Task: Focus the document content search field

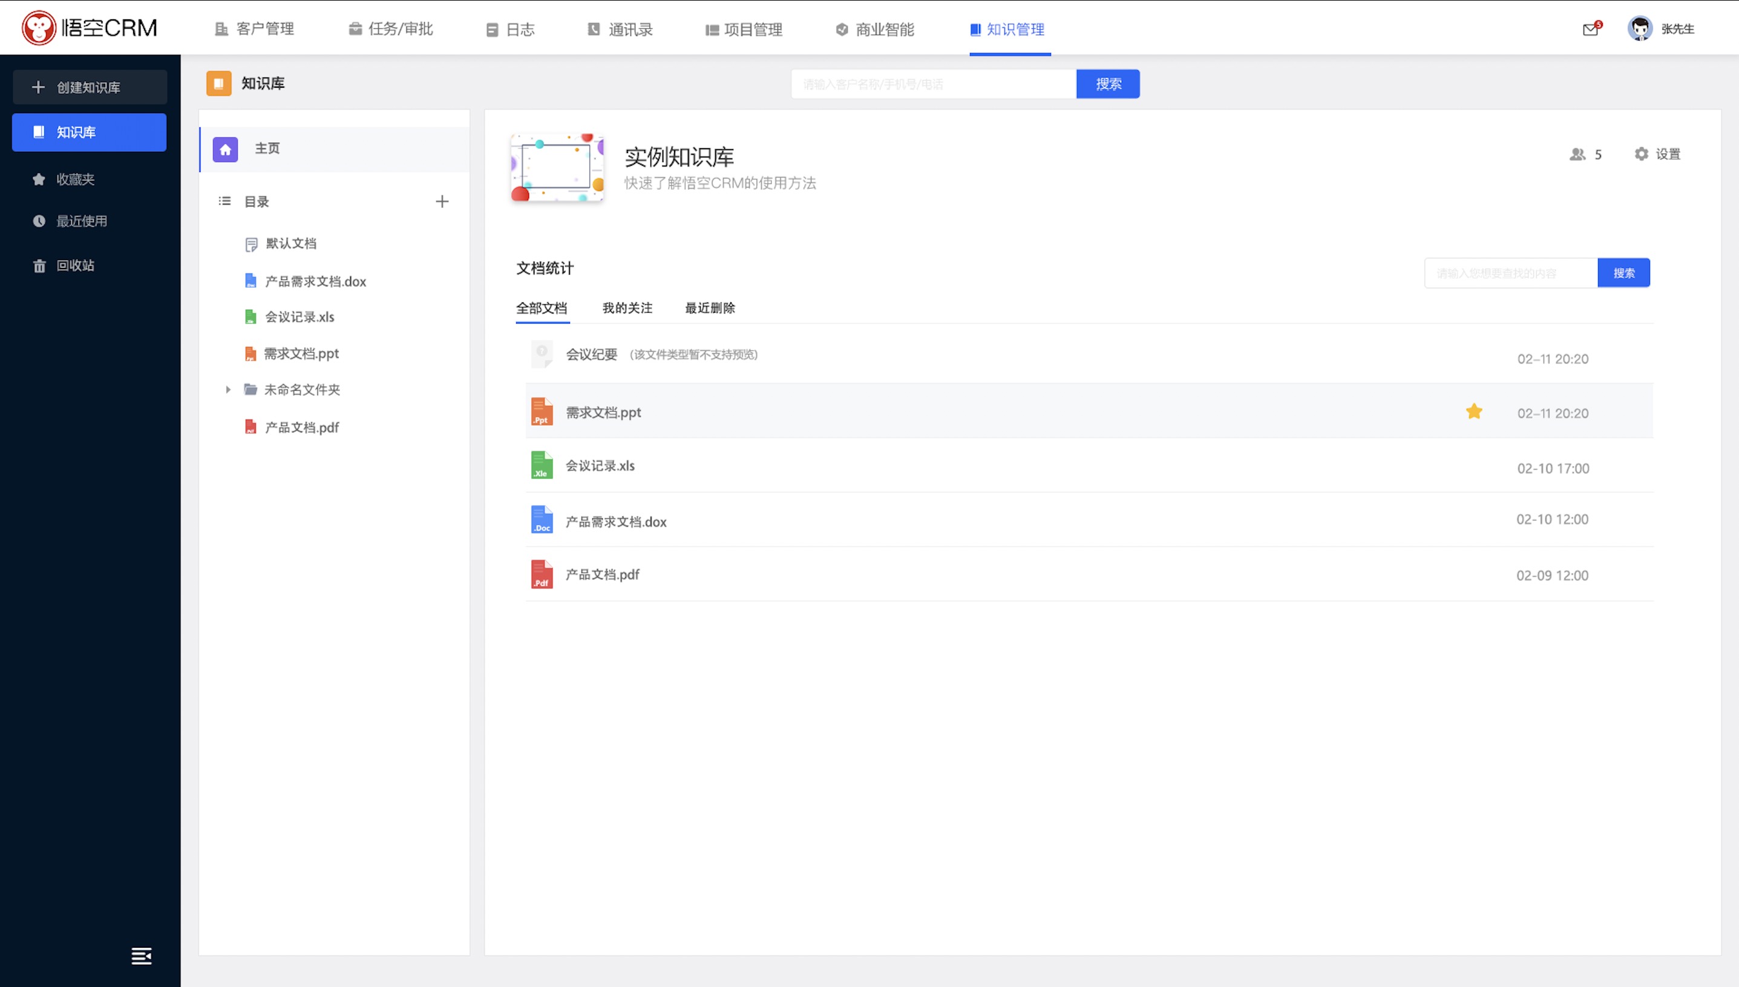Action: click(1511, 273)
